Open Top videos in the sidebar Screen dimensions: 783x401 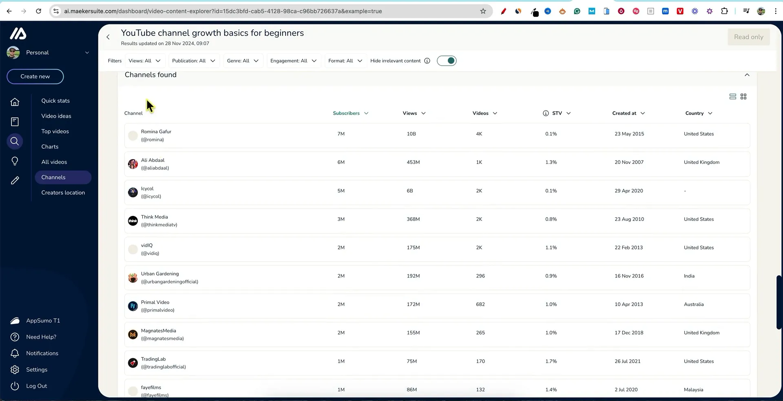[x=55, y=131]
